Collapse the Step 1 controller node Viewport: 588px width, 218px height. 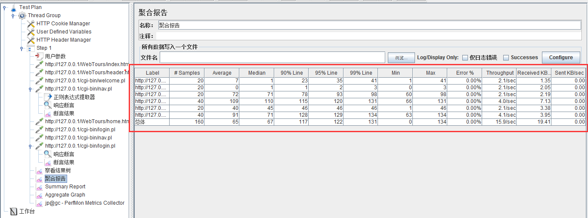tap(22, 48)
